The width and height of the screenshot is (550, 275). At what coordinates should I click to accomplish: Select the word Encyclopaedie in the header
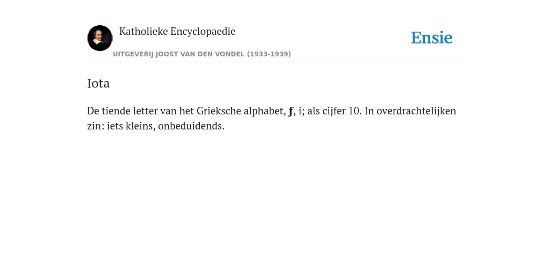click(203, 32)
